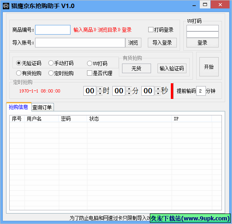This screenshot has width=232, height=224.
Task: Minimize the 猎鹰京东抢购助手 window
Action: tap(194, 6)
